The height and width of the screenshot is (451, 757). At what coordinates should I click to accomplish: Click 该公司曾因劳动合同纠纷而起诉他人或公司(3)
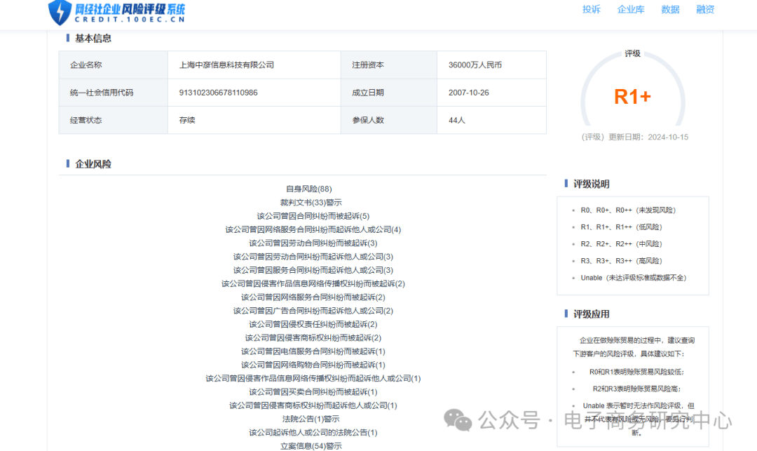click(313, 257)
